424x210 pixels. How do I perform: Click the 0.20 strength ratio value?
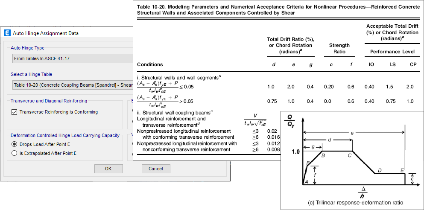[x=328, y=87]
